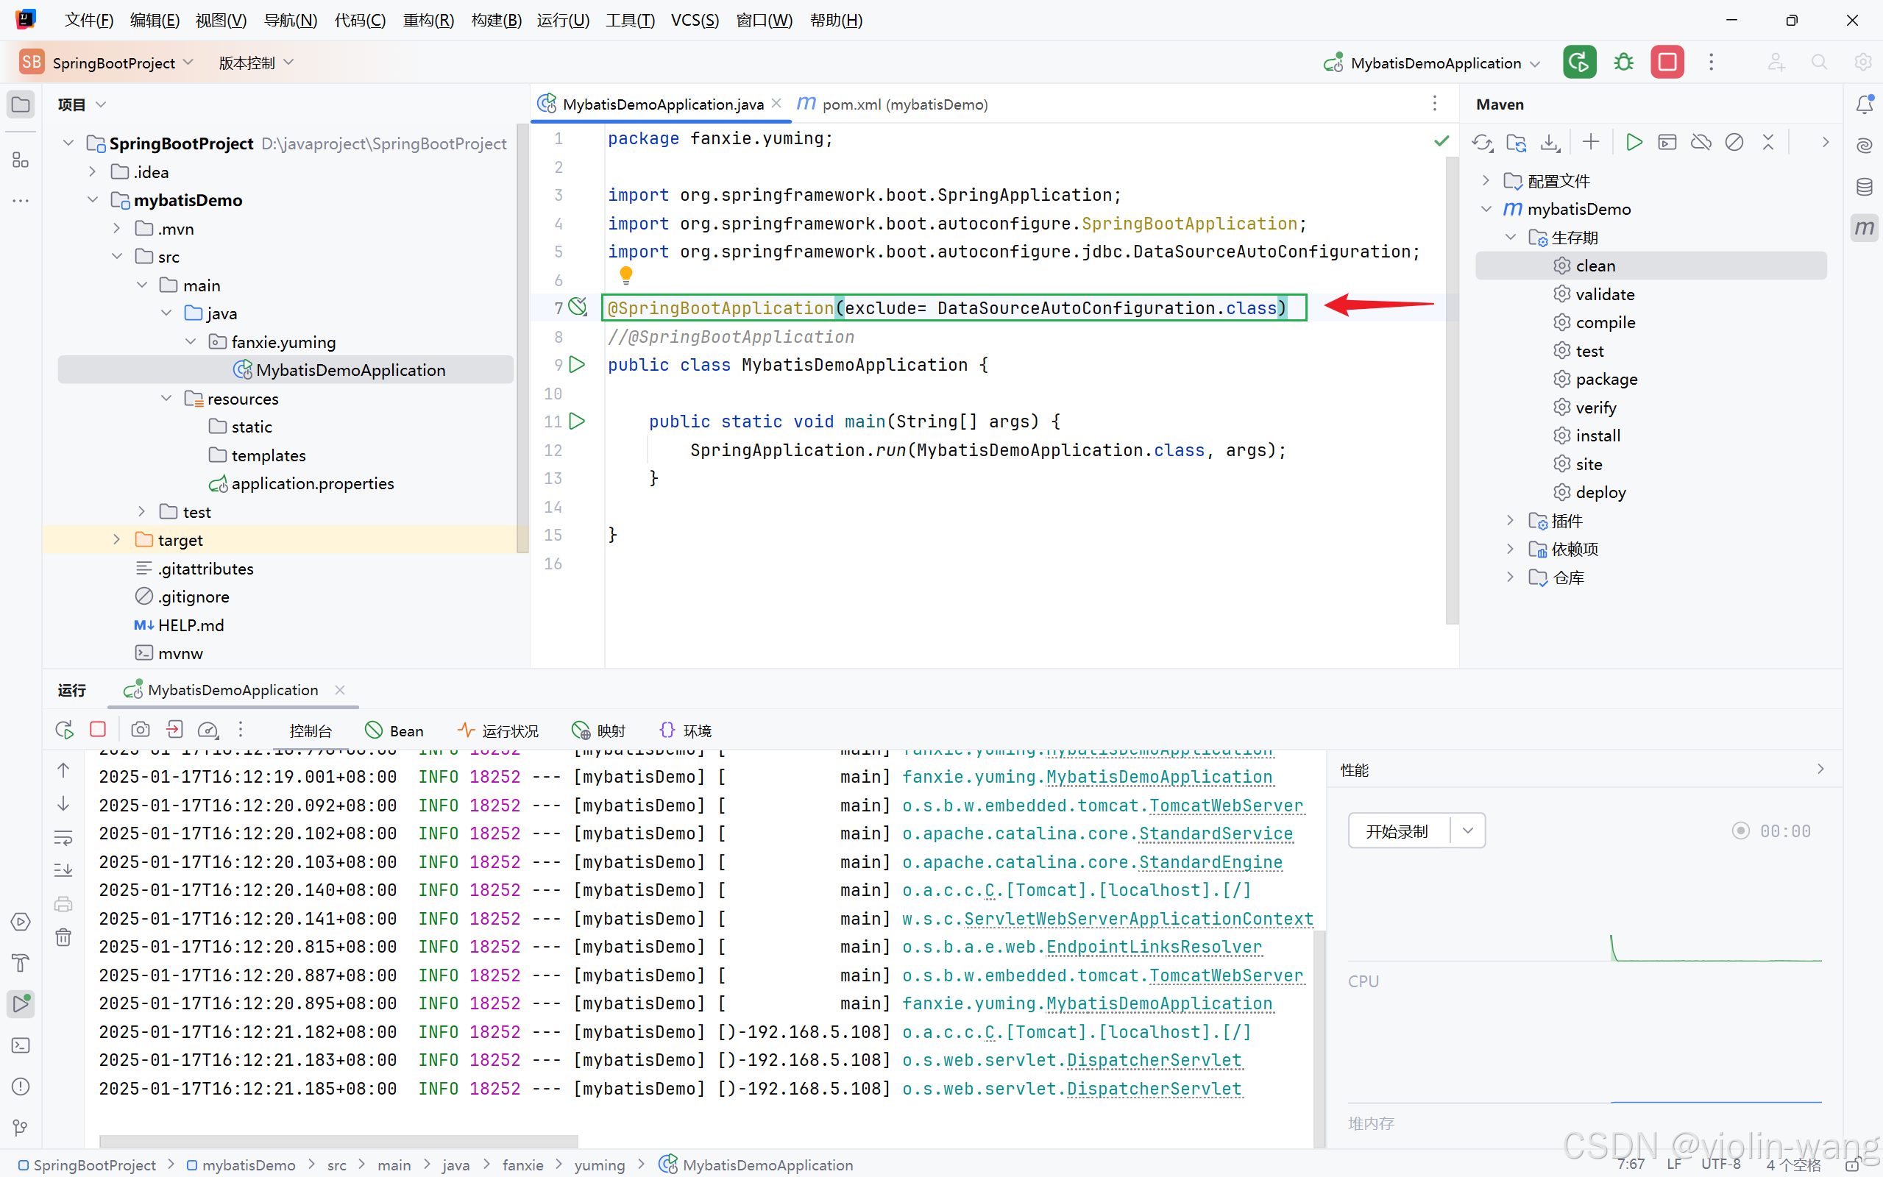
Task: Open the Terminal tool window icon
Action: click(21, 1045)
